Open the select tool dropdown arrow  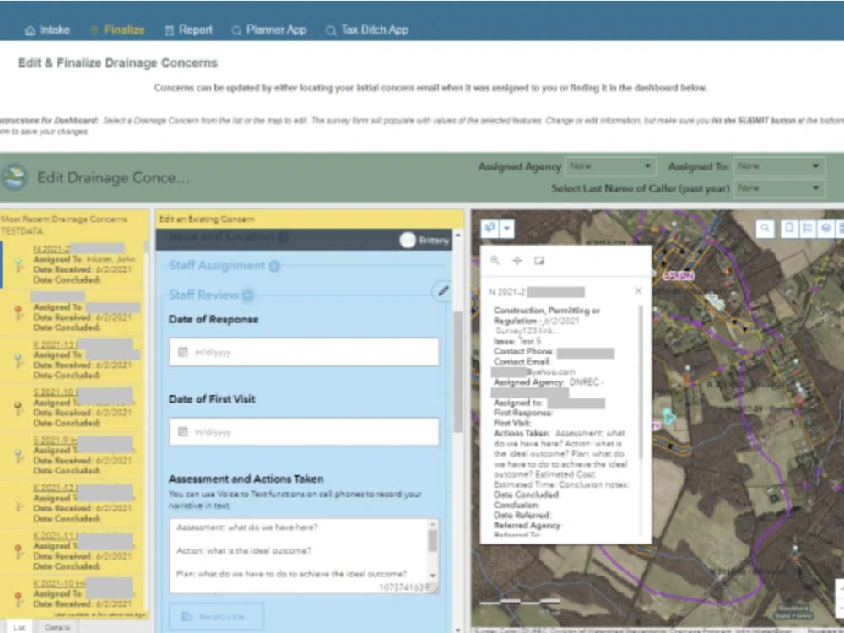coord(507,228)
